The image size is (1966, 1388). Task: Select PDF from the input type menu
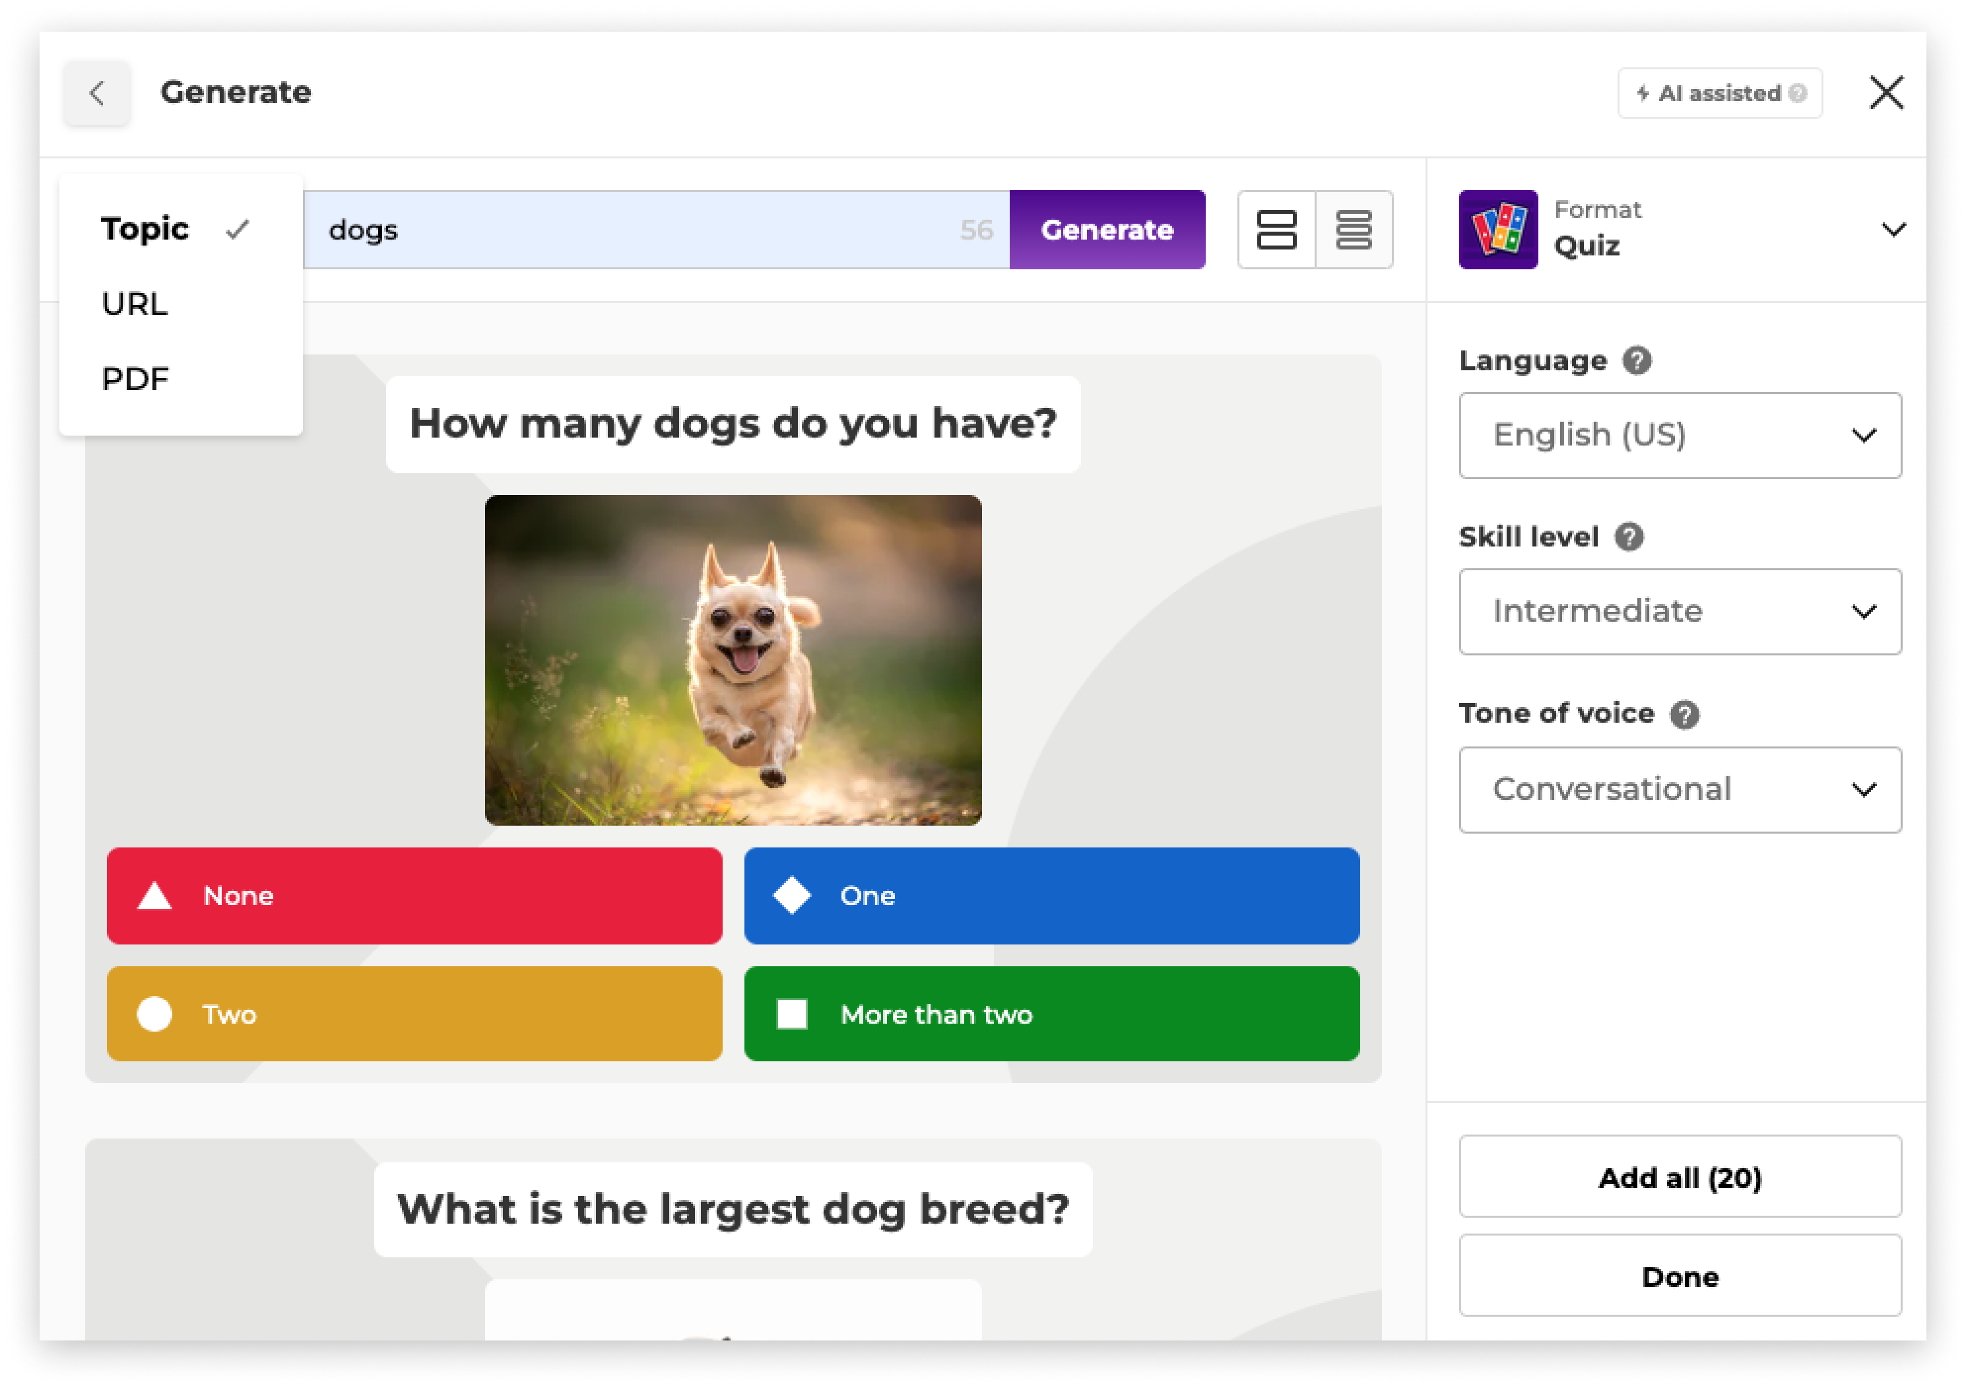point(135,378)
